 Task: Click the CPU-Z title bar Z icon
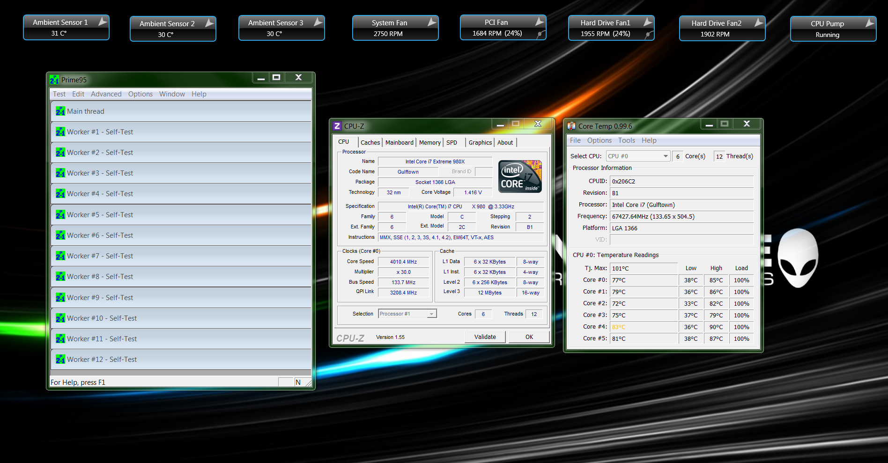(x=337, y=126)
